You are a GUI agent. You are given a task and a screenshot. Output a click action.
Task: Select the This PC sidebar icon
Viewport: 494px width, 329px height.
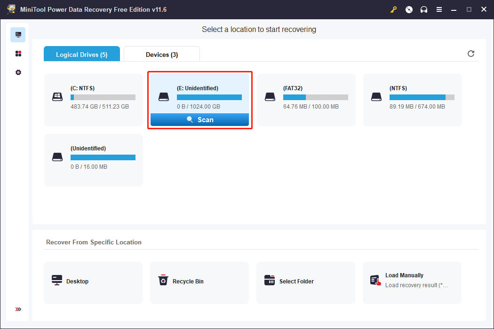pos(18,35)
